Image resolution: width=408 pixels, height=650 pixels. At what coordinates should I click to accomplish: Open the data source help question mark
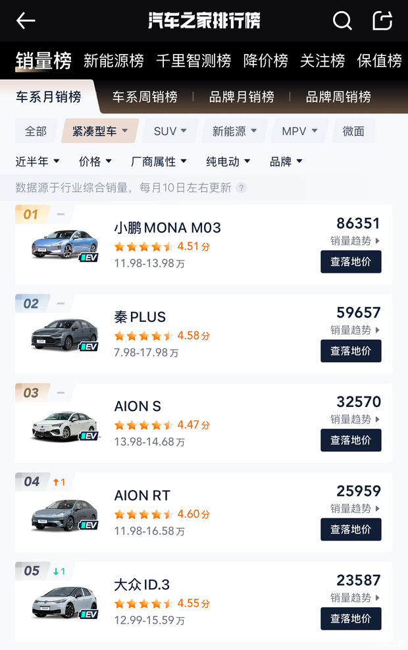click(242, 188)
